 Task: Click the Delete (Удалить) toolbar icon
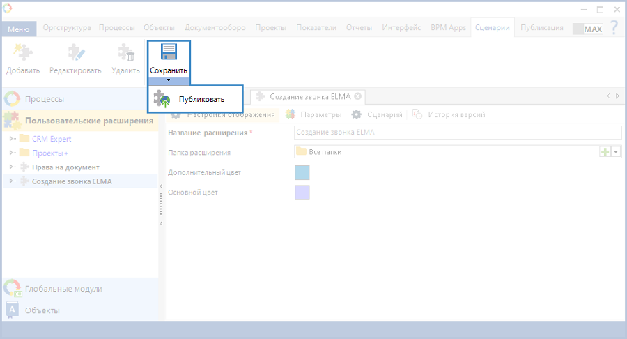tap(125, 54)
